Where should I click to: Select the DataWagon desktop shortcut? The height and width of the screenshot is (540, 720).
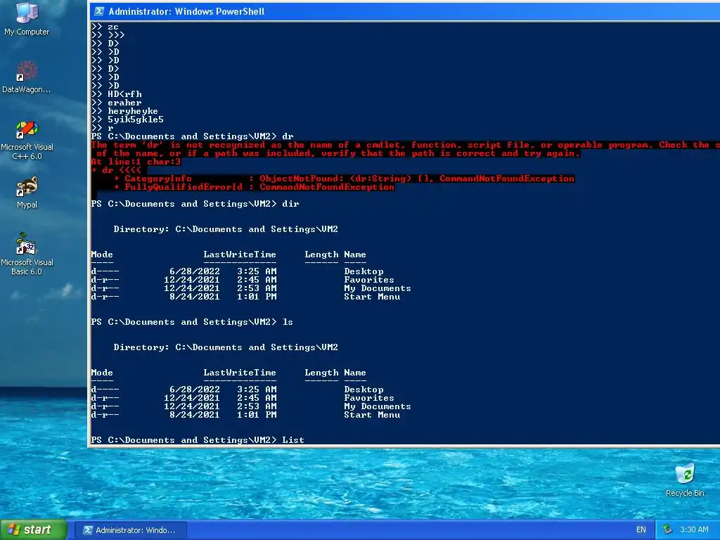tap(27, 77)
